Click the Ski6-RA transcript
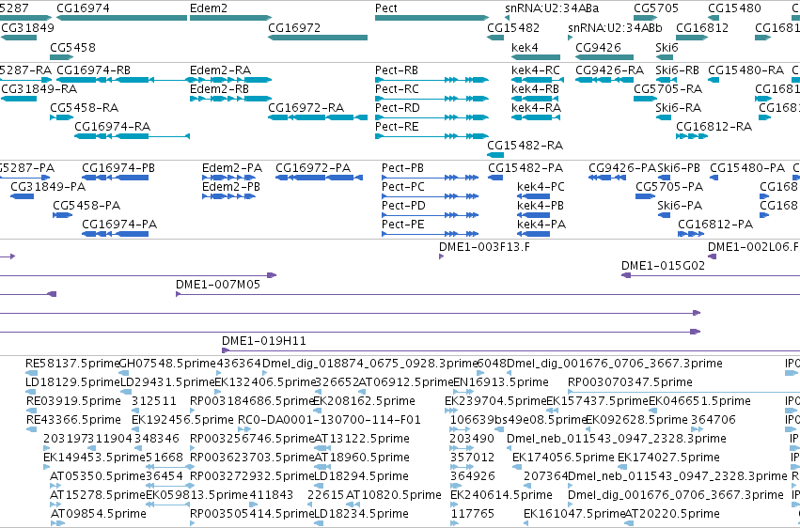The height and width of the screenshot is (528, 800). coord(664,117)
